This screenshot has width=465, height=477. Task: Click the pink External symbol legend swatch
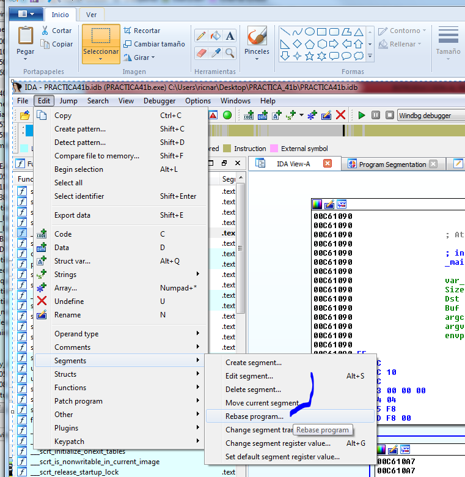[x=274, y=149]
